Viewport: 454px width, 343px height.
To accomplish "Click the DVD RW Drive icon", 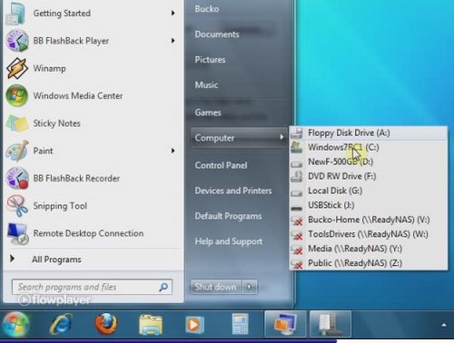I will tap(297, 176).
